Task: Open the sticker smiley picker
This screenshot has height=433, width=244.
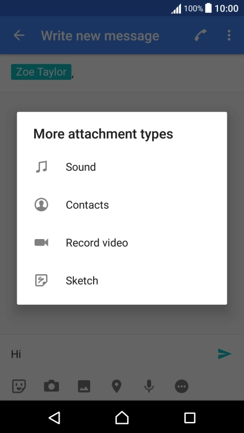Action: tap(19, 386)
